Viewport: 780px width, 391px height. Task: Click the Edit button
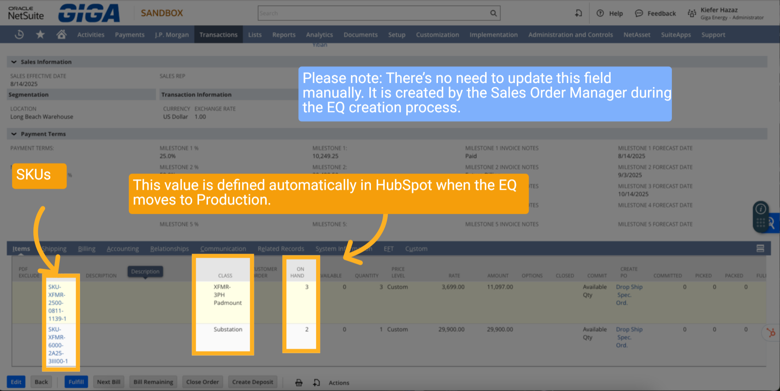point(16,382)
